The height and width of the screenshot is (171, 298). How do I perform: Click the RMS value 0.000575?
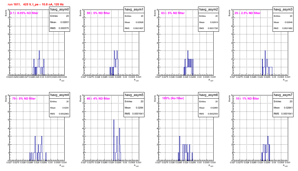coord(64,28)
